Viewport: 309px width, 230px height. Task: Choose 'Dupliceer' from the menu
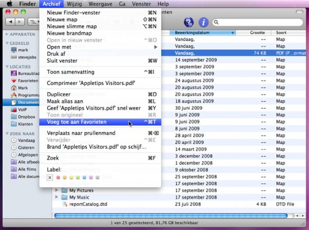100,95
